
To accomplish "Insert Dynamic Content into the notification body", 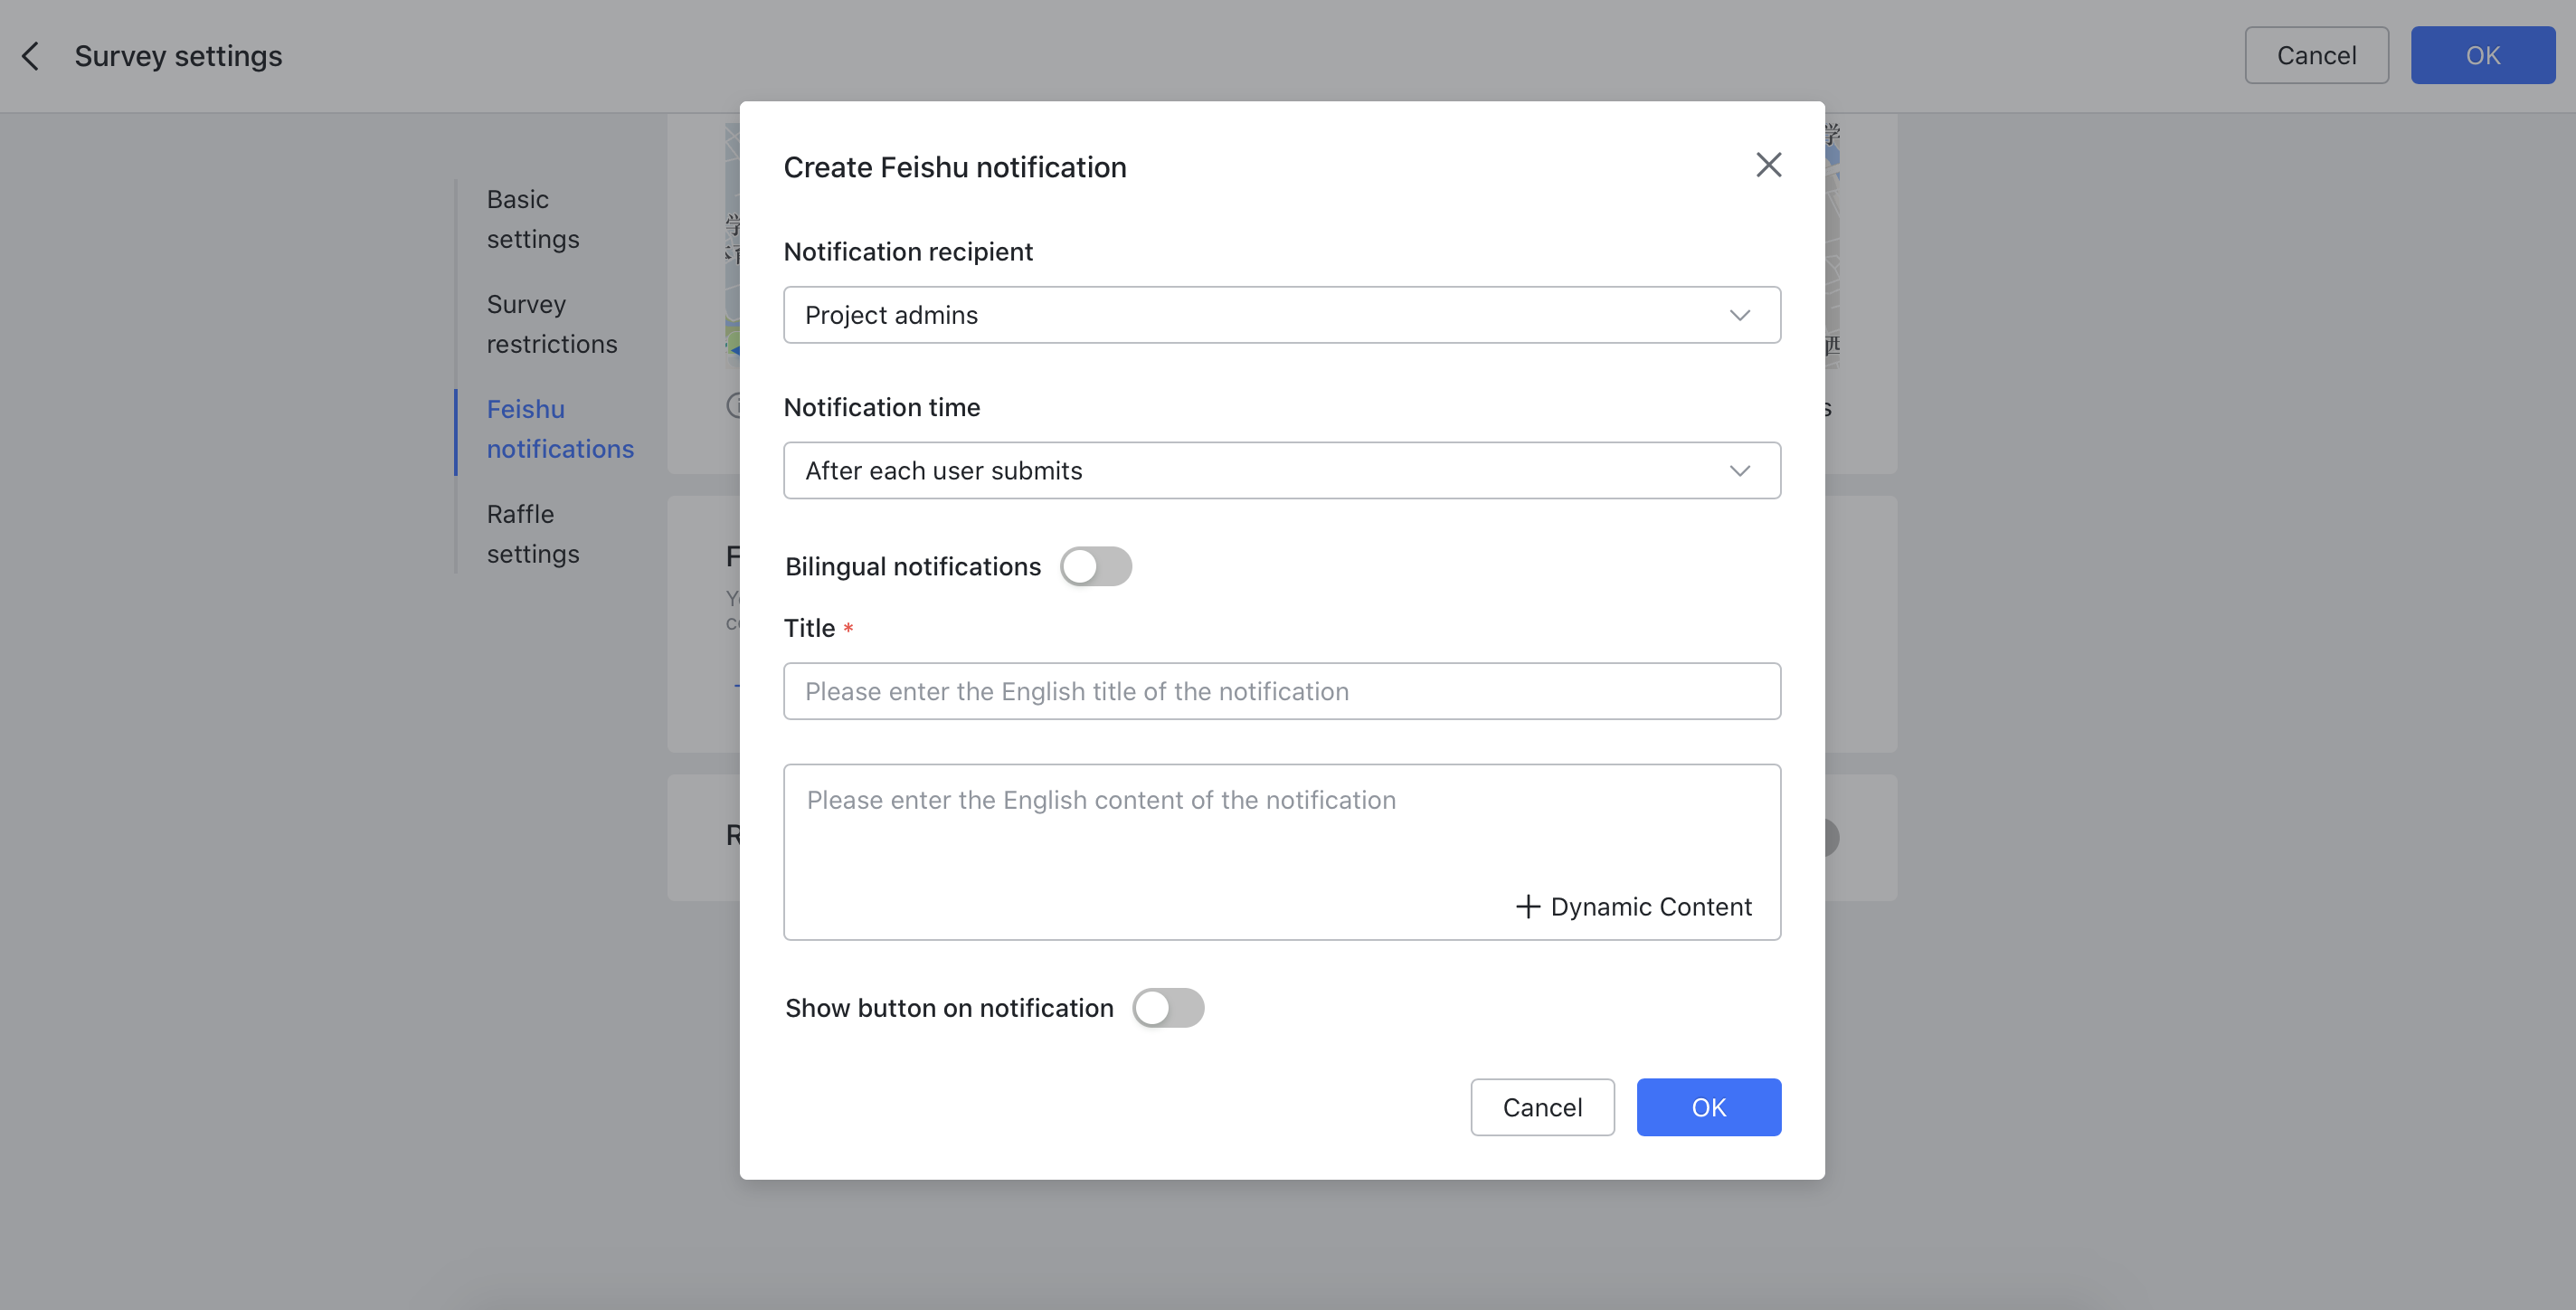I will [1634, 906].
